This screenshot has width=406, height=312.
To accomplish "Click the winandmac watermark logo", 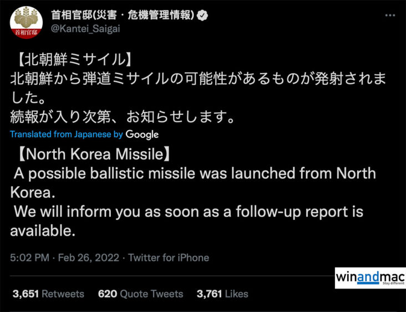I will (x=370, y=278).
